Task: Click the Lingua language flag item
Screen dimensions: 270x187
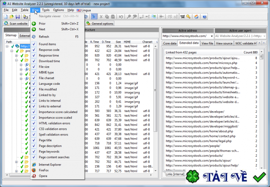Action: (x=83, y=10)
